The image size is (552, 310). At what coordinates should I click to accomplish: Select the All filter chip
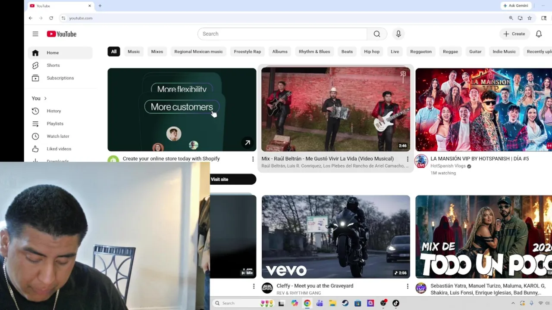[114, 52]
